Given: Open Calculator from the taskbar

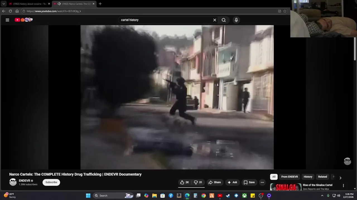Looking at the screenshot, I should coord(196,196).
